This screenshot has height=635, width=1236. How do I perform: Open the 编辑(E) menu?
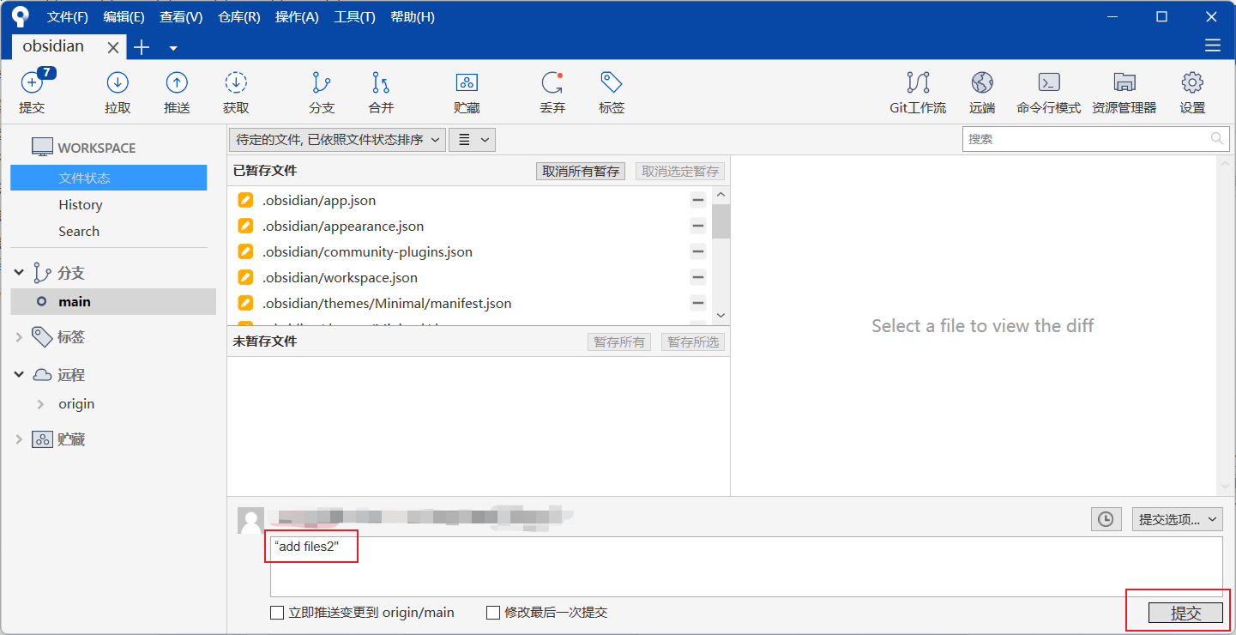(124, 17)
